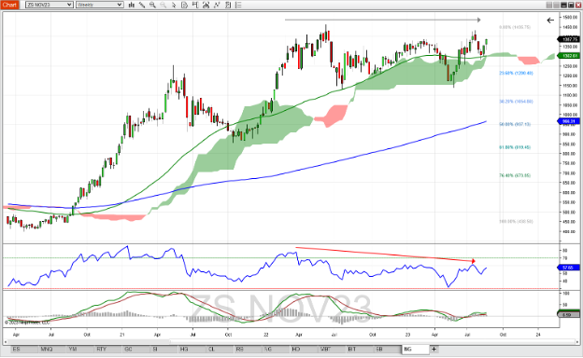Open the Weekly interval dropdown
Viewport: 583px width, 358px height.
99,5
